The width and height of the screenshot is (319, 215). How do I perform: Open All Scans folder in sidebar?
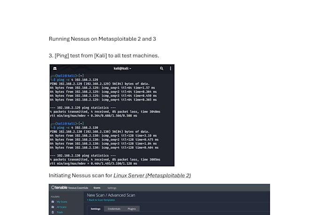[x=61, y=207]
